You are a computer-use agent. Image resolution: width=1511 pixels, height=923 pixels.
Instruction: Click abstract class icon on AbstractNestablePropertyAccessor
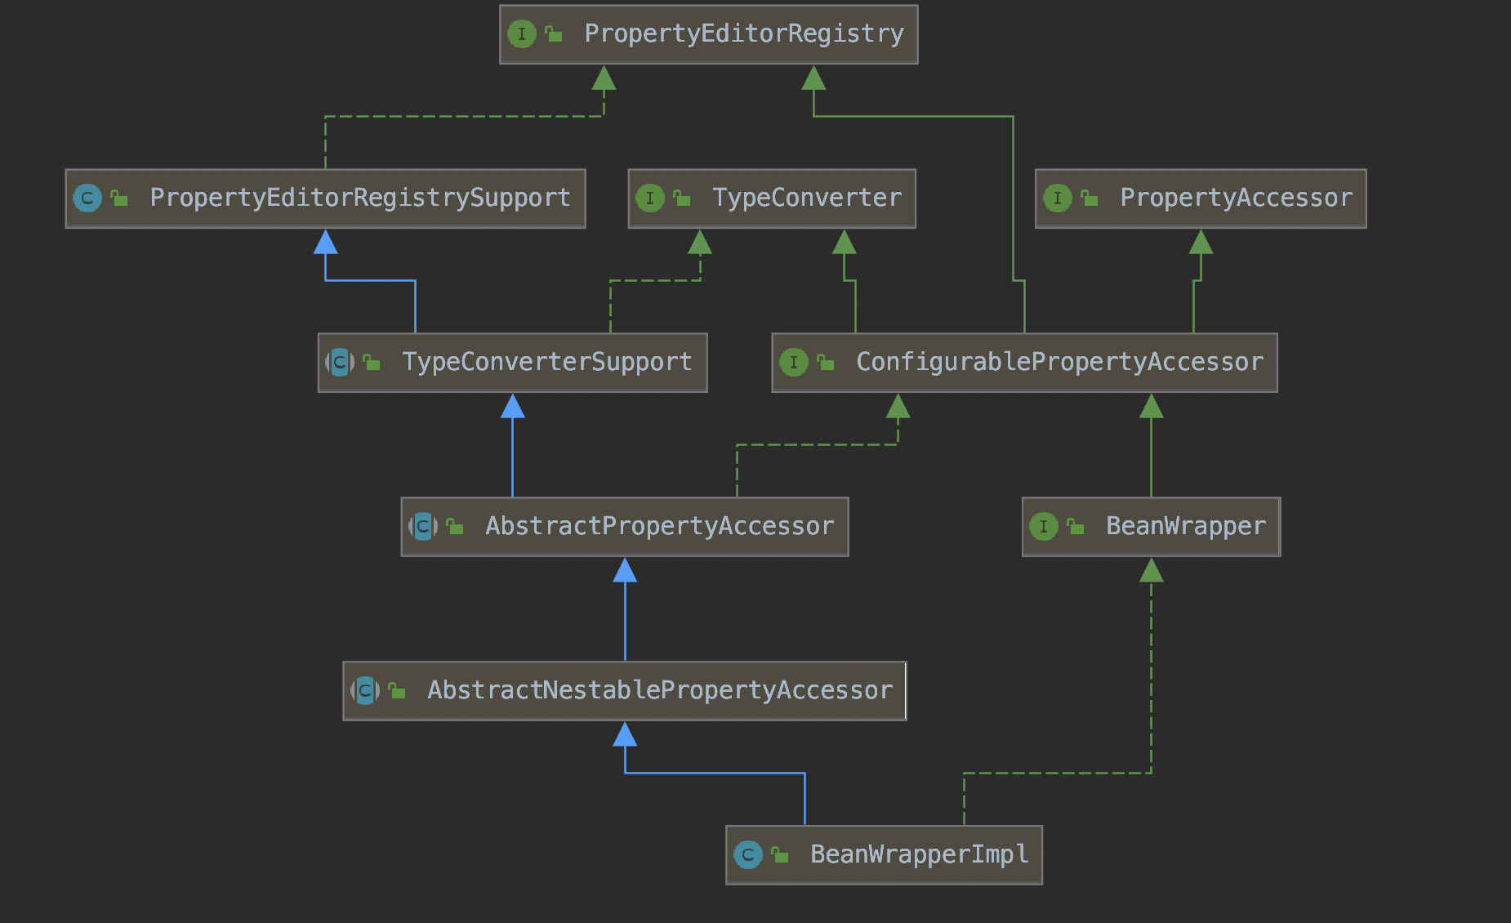coord(365,691)
